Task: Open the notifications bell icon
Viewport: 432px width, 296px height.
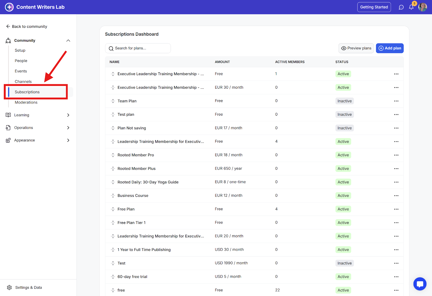Action: coord(411,7)
